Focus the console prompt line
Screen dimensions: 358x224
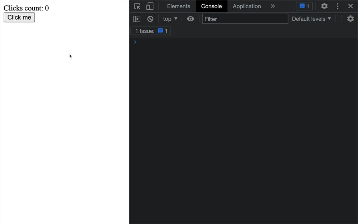click(x=243, y=42)
